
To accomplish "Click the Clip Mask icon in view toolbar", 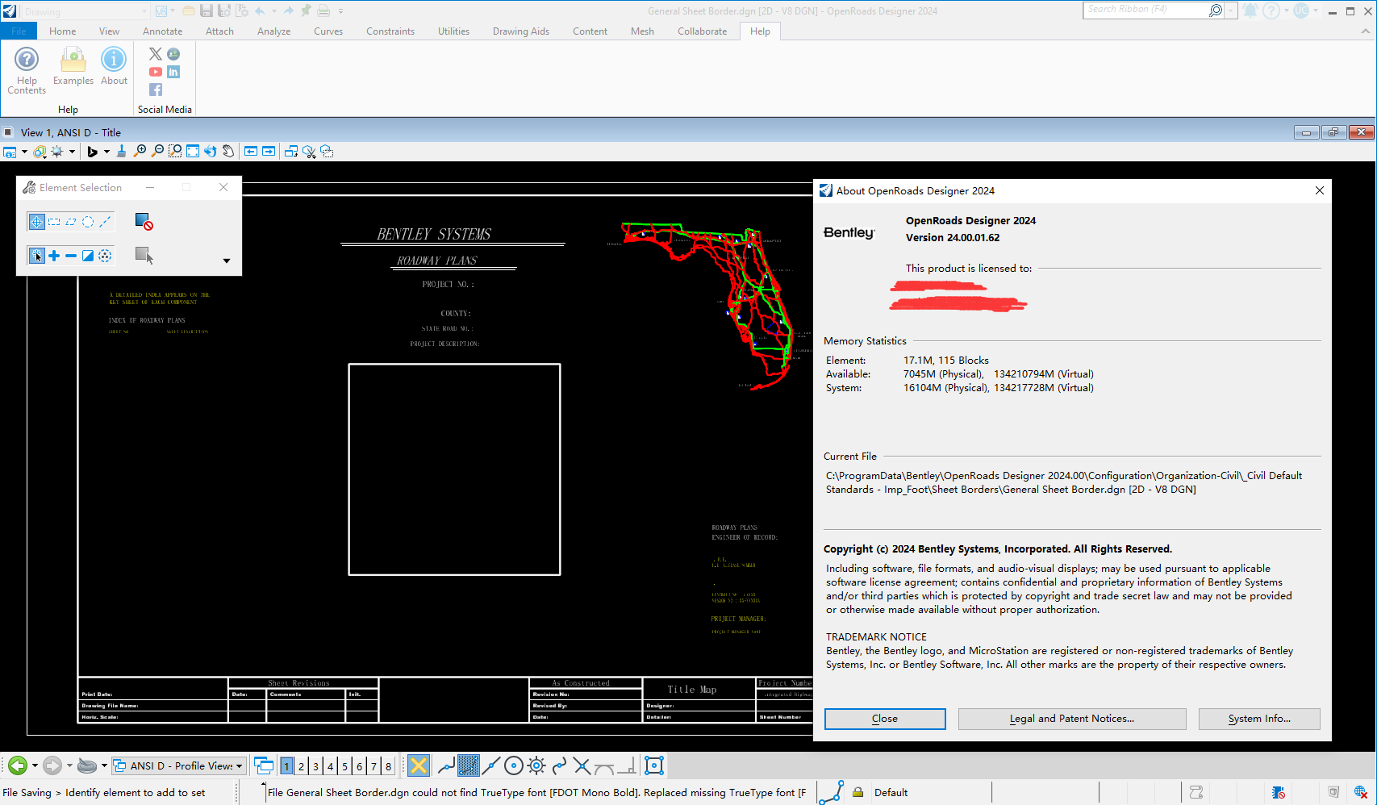I will point(327,151).
